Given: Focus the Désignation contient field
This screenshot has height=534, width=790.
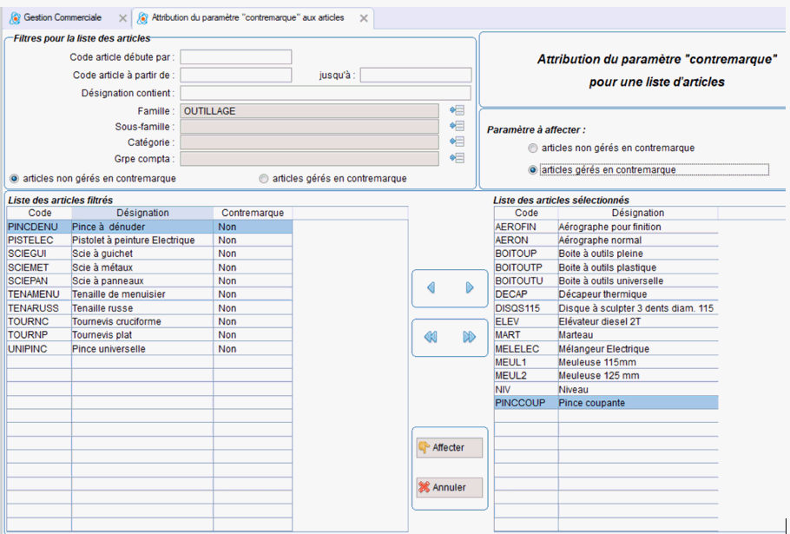Looking at the screenshot, I should pyautogui.click(x=326, y=93).
